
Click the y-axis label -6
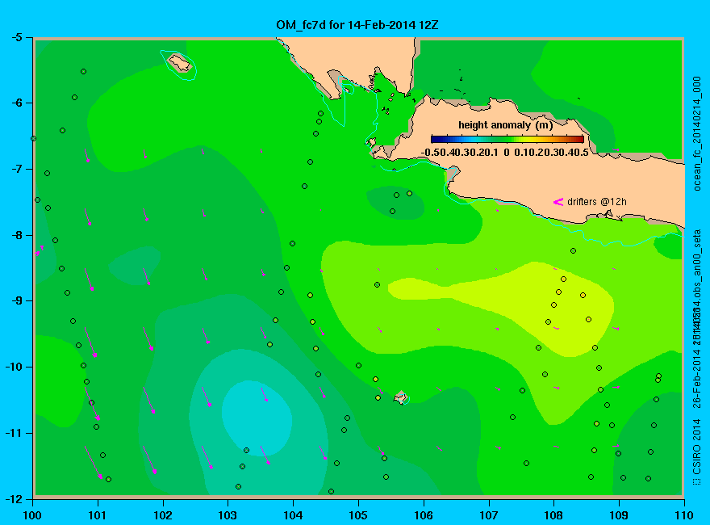16,103
